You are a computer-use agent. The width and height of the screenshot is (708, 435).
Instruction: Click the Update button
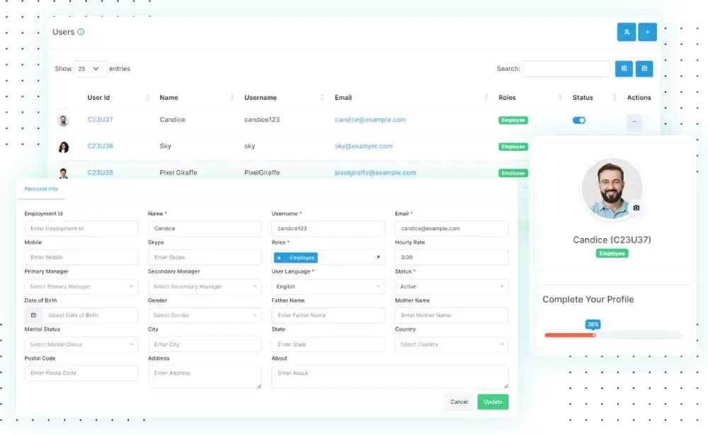tap(493, 401)
